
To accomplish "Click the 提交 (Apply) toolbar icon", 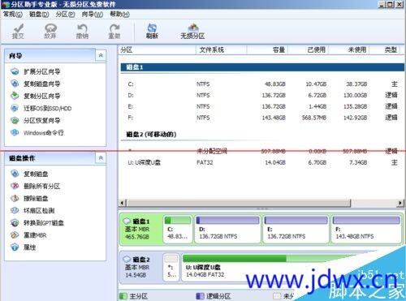I will (x=18, y=31).
